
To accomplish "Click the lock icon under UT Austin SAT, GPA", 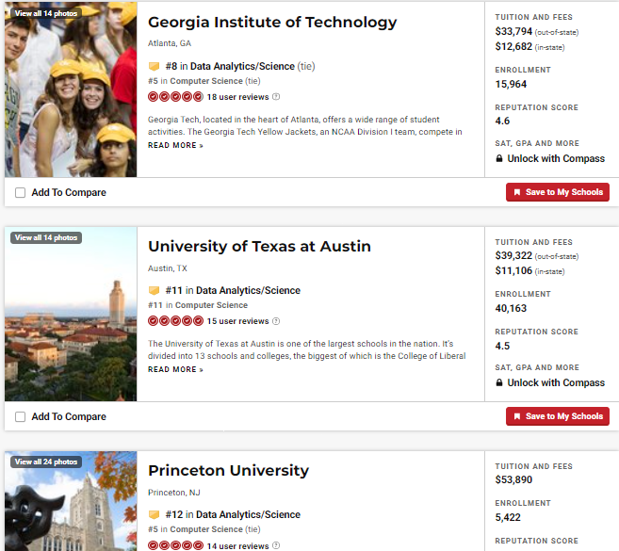I will [499, 383].
